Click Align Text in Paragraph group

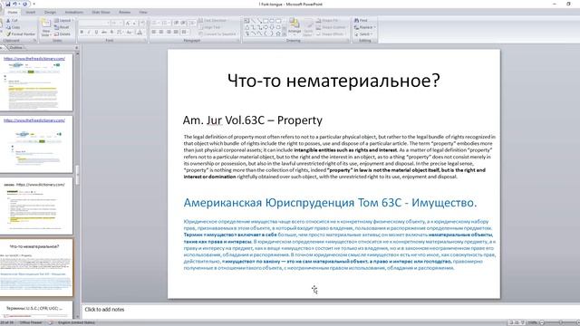[x=209, y=27]
